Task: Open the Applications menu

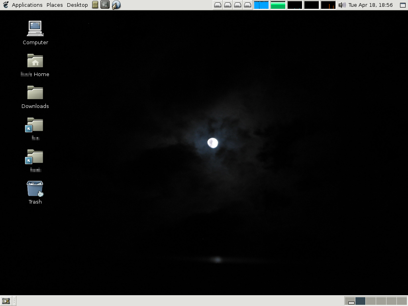Action: pos(27,5)
